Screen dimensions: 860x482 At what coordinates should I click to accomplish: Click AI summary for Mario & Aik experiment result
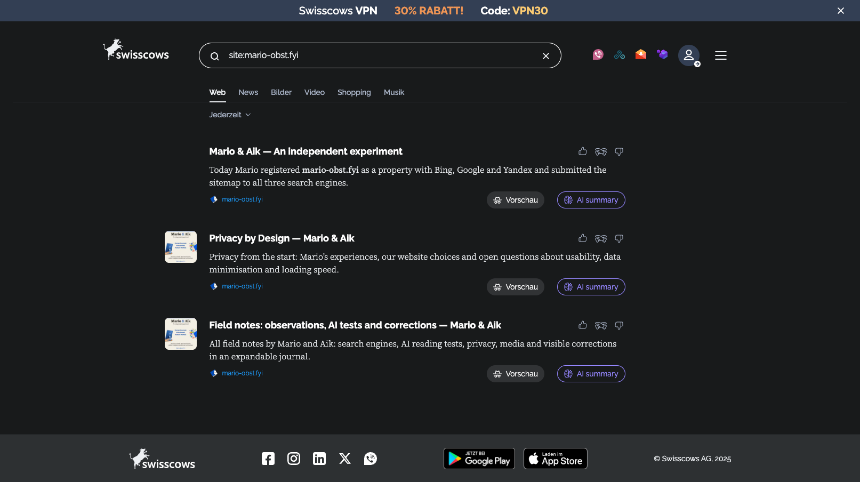[591, 200]
